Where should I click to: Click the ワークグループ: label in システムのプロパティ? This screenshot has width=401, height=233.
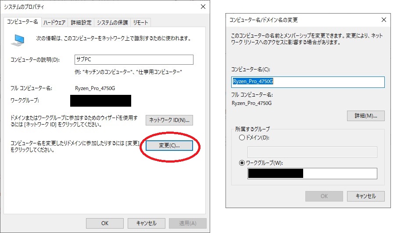25,101
